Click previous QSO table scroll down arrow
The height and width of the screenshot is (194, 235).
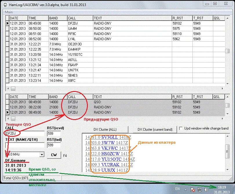(227, 114)
